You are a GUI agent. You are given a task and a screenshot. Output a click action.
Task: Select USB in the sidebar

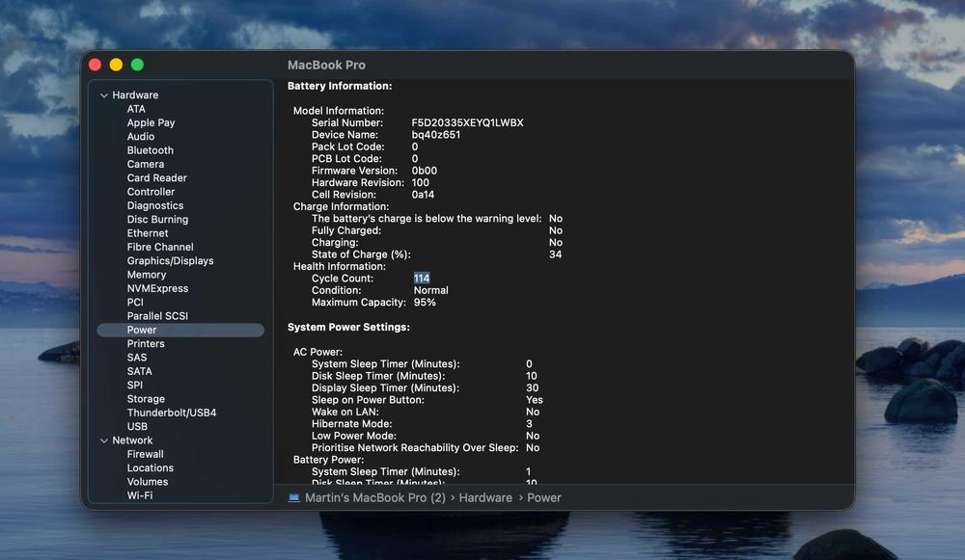click(137, 427)
